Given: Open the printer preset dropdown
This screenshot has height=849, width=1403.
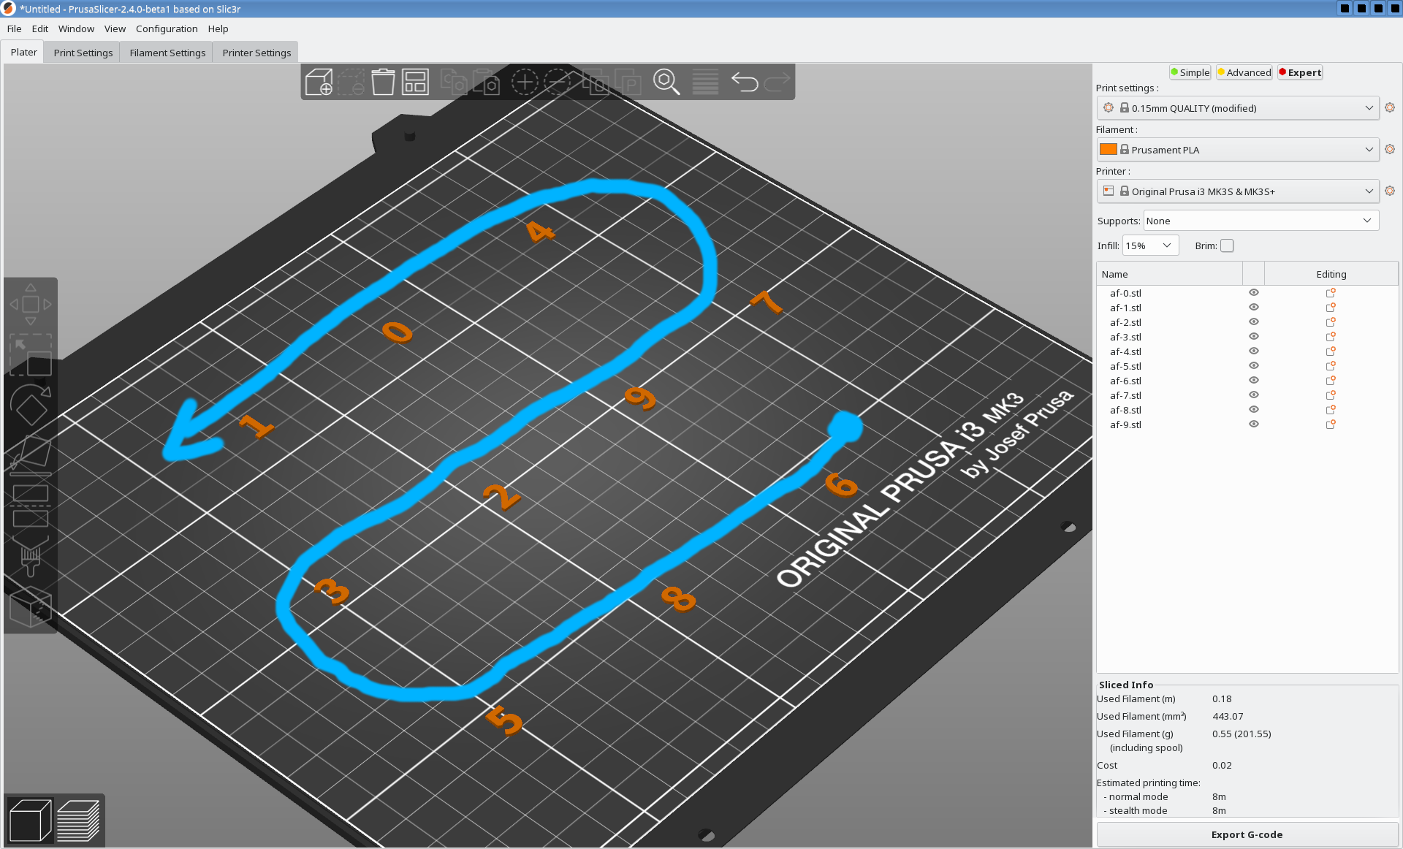Looking at the screenshot, I should 1238,191.
